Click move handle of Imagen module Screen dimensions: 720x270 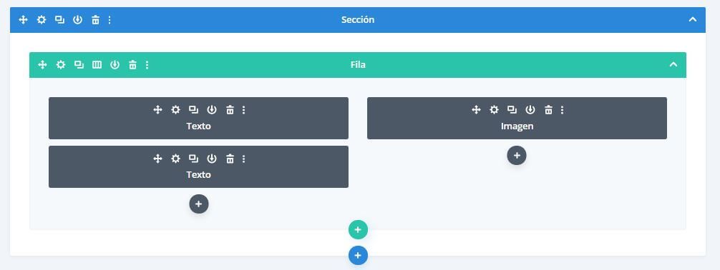[x=476, y=109]
